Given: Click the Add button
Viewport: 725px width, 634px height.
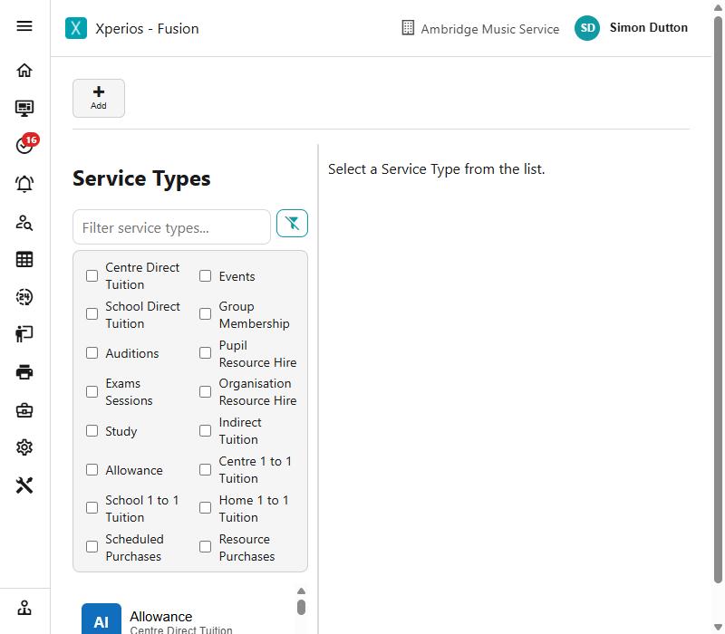Looking at the screenshot, I should click(99, 98).
